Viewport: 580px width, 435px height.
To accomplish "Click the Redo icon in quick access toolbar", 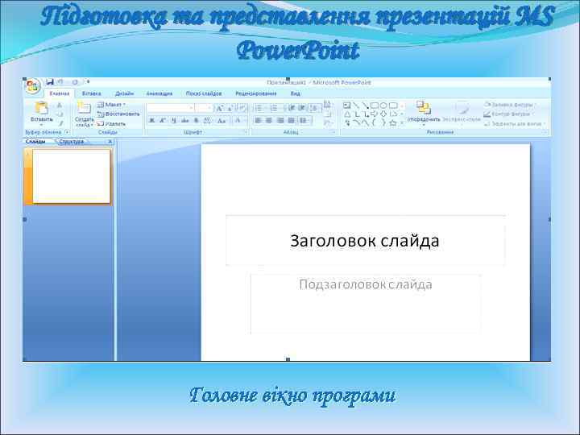I will tap(74, 82).
